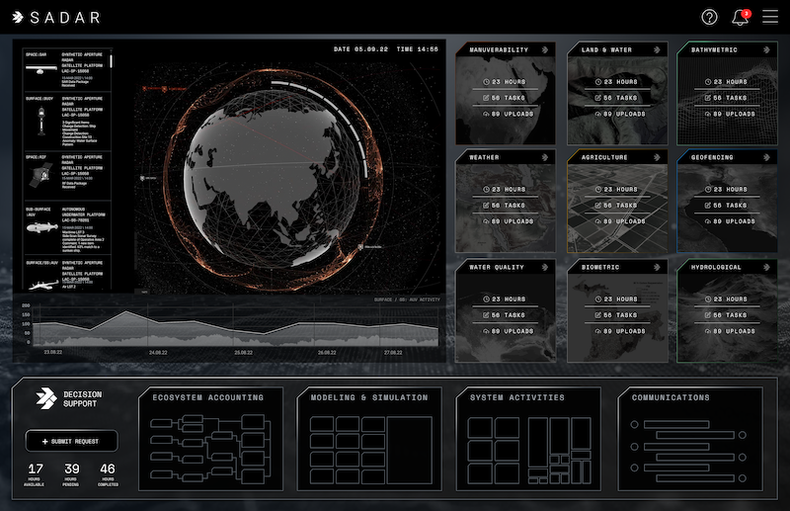Open the Modeling & Simulation panel

[369, 439]
